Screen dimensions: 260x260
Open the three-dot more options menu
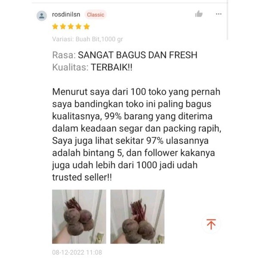pos(219,14)
